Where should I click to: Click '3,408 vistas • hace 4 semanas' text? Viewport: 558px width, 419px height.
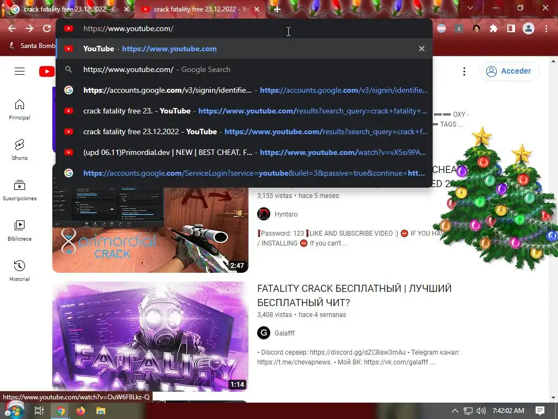tap(301, 315)
